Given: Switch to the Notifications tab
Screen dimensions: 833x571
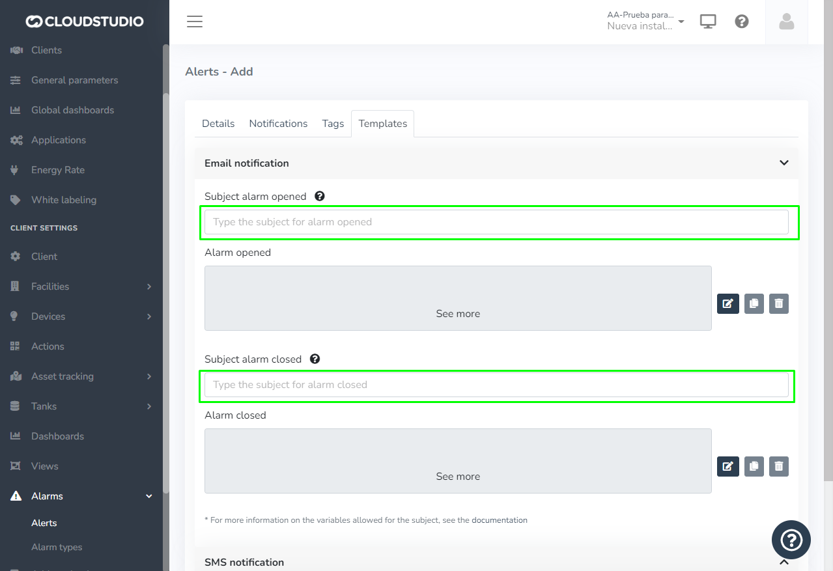Looking at the screenshot, I should pos(278,124).
